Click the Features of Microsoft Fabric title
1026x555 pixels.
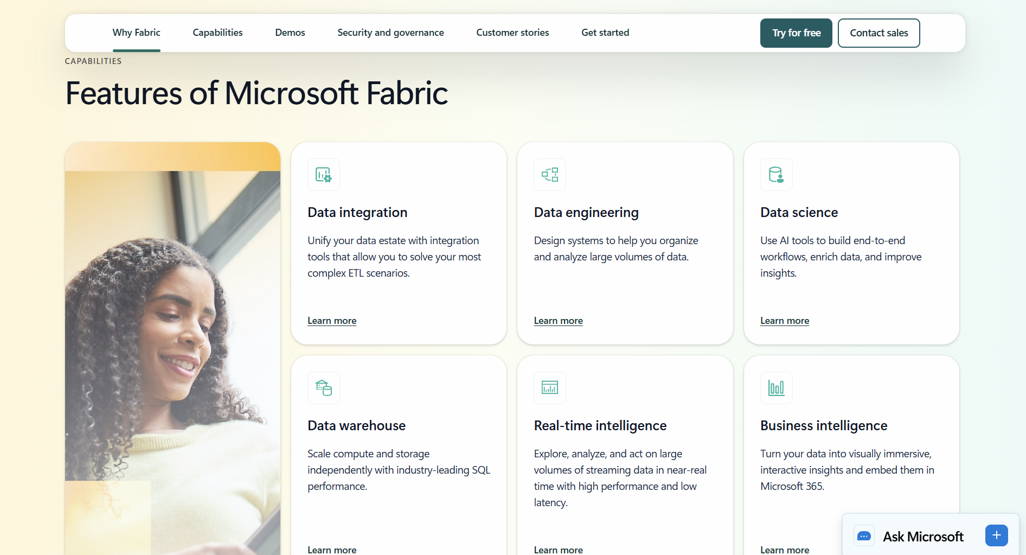tap(256, 93)
